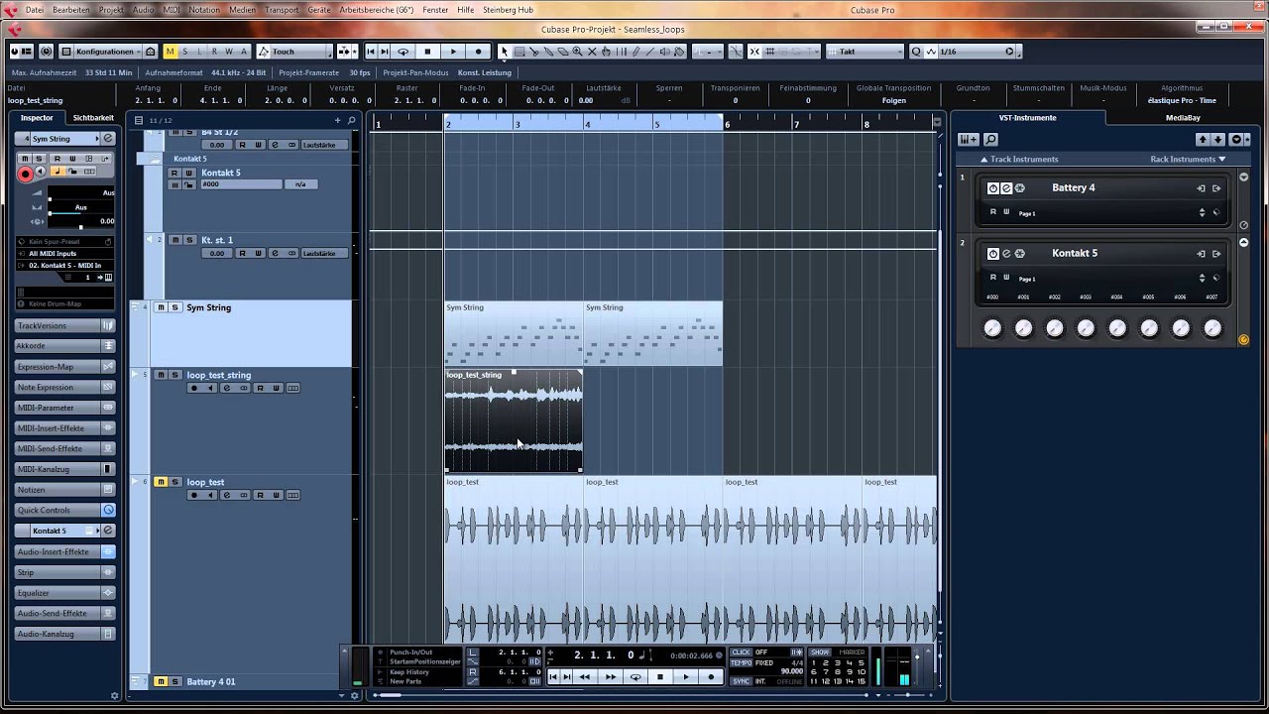
Task: Expand the TrackVersions inspector section
Action: pos(65,325)
